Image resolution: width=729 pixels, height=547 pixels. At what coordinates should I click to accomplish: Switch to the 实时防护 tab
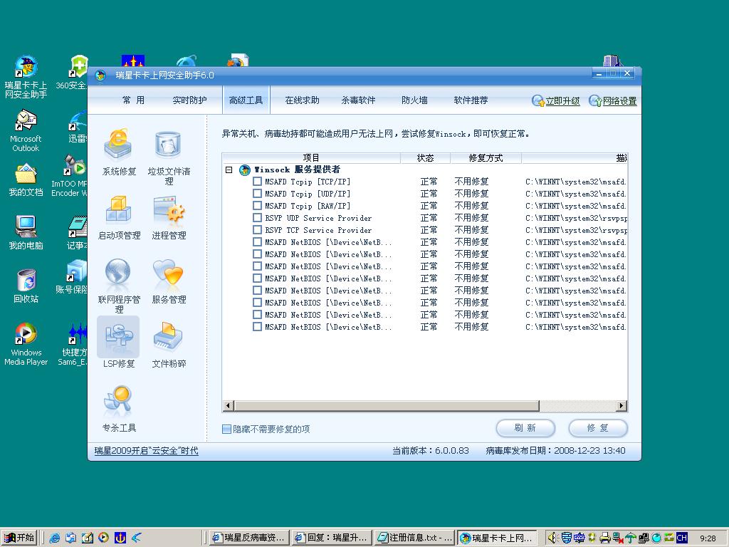click(x=189, y=100)
